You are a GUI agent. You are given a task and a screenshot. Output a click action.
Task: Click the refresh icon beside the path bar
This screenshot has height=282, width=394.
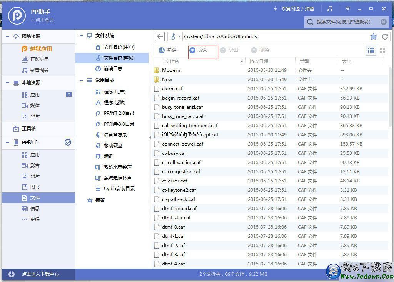(x=386, y=36)
